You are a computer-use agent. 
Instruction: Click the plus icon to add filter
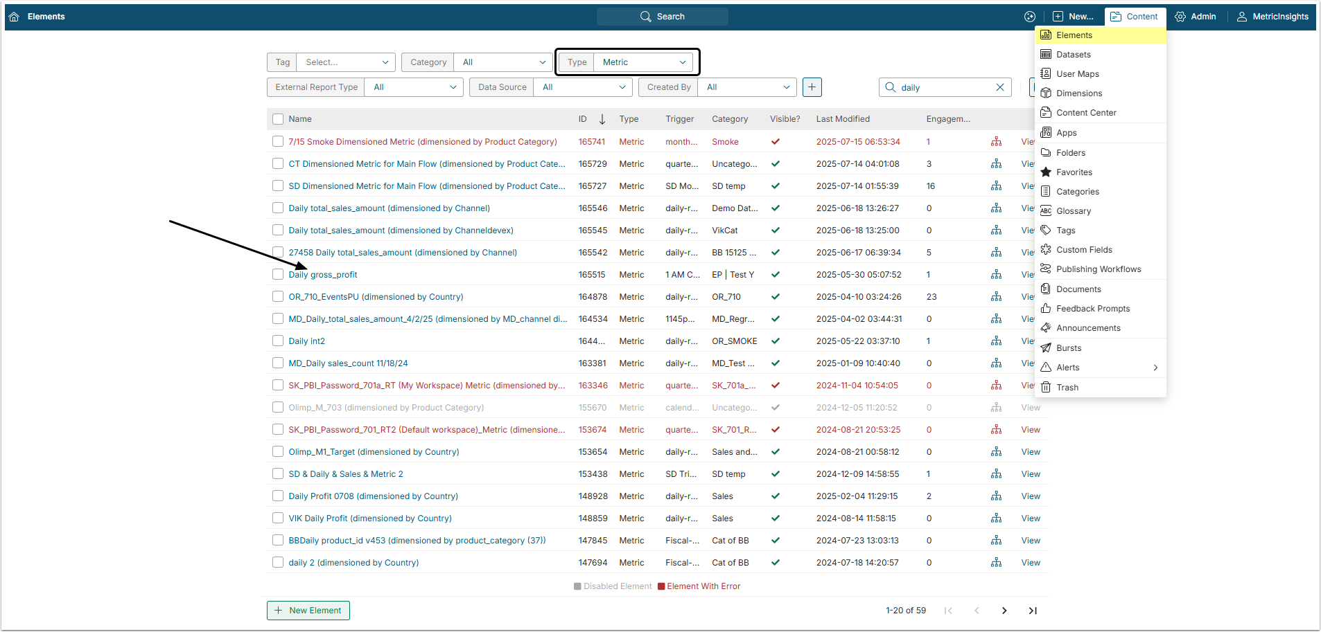coord(812,87)
